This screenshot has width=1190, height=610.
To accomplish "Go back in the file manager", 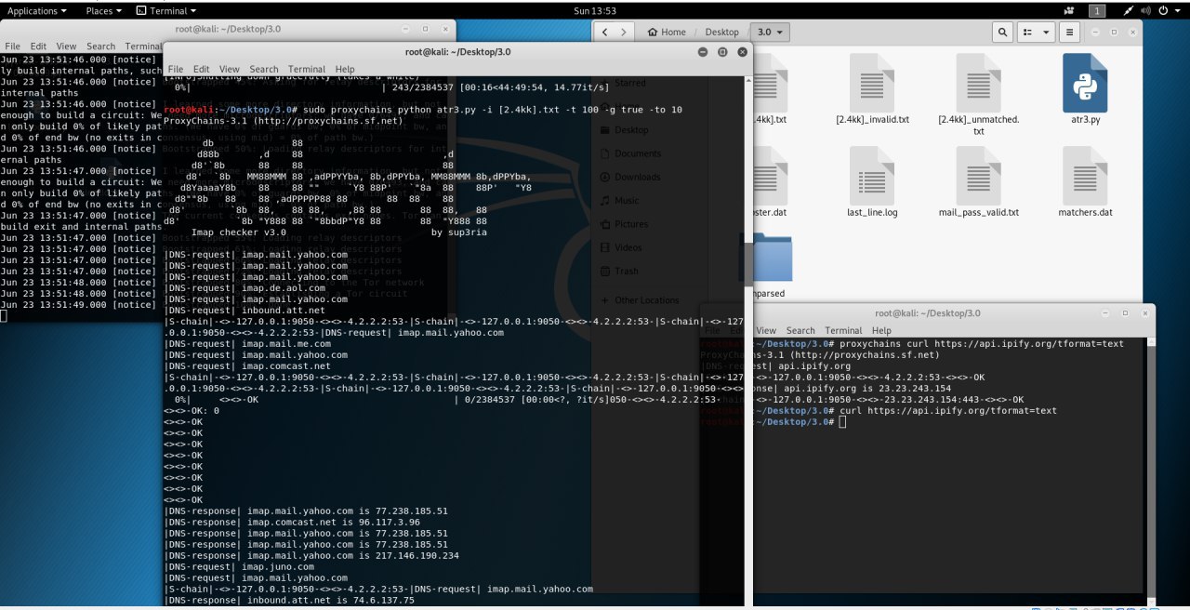I will (605, 32).
